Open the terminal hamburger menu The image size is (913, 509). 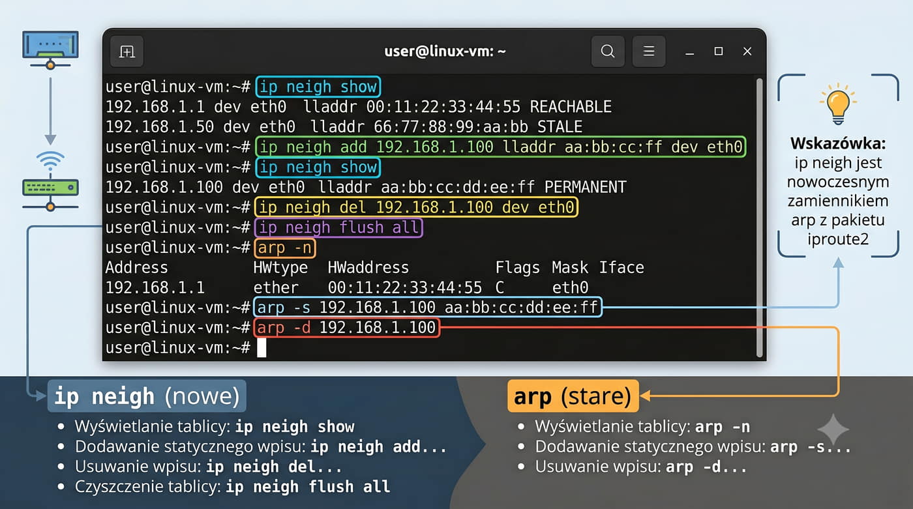[649, 51]
